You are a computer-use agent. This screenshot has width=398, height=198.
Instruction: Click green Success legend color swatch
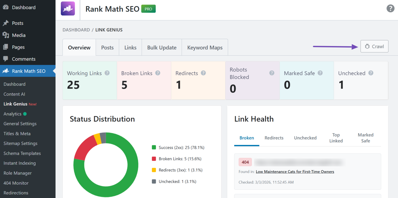[x=154, y=148]
